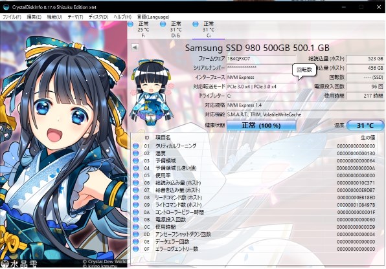This screenshot has width=386, height=269.
Task: Click status icon for 02 温度
Action: click(x=135, y=153)
